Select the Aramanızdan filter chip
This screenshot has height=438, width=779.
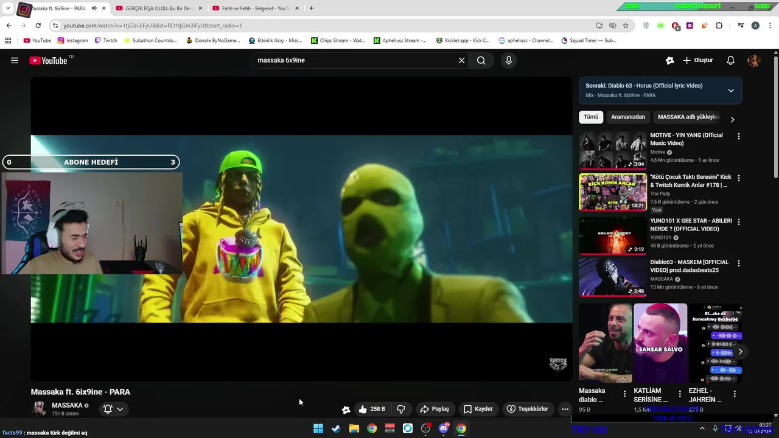click(x=628, y=117)
